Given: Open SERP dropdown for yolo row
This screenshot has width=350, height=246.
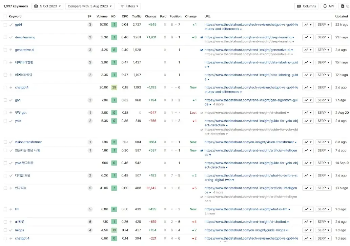Looking at the screenshot, I should click(x=324, y=121).
